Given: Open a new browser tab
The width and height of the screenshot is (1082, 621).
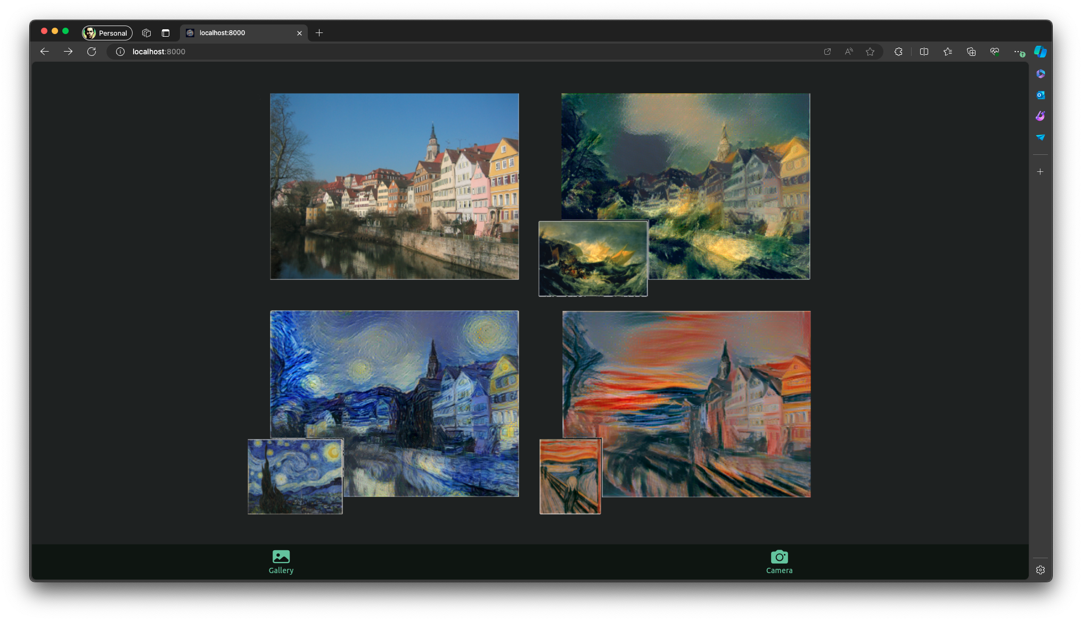Looking at the screenshot, I should point(319,33).
